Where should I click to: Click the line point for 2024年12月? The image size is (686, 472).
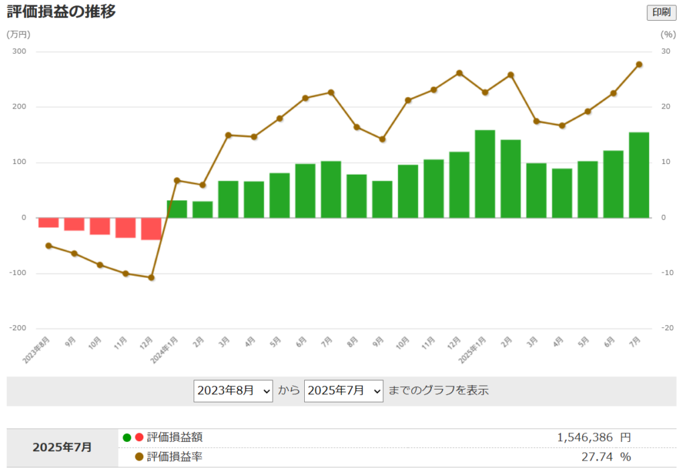click(460, 74)
